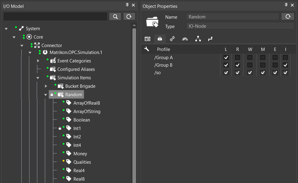Viewport: 298px width, 183px height.
Task: Click the Name field showing Random
Action: (232, 17)
